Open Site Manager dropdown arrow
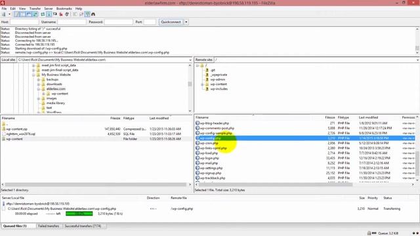Screen dimensions: 420x236 click(9, 14)
